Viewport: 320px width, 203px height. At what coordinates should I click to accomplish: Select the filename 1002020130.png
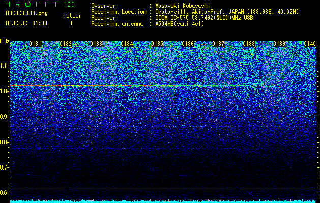(26, 14)
